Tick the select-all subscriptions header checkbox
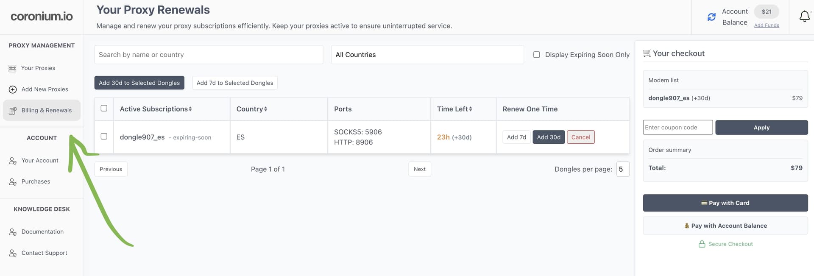This screenshot has width=814, height=276. (x=104, y=109)
